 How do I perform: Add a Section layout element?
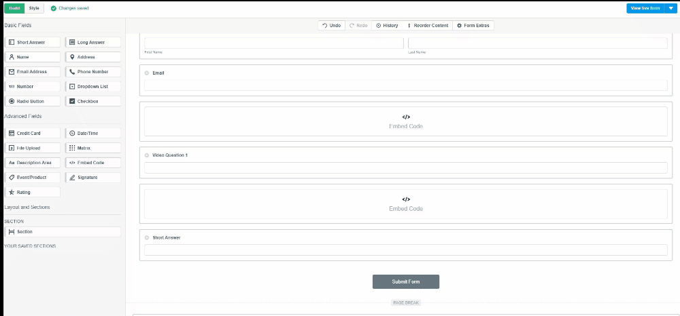[x=63, y=232]
